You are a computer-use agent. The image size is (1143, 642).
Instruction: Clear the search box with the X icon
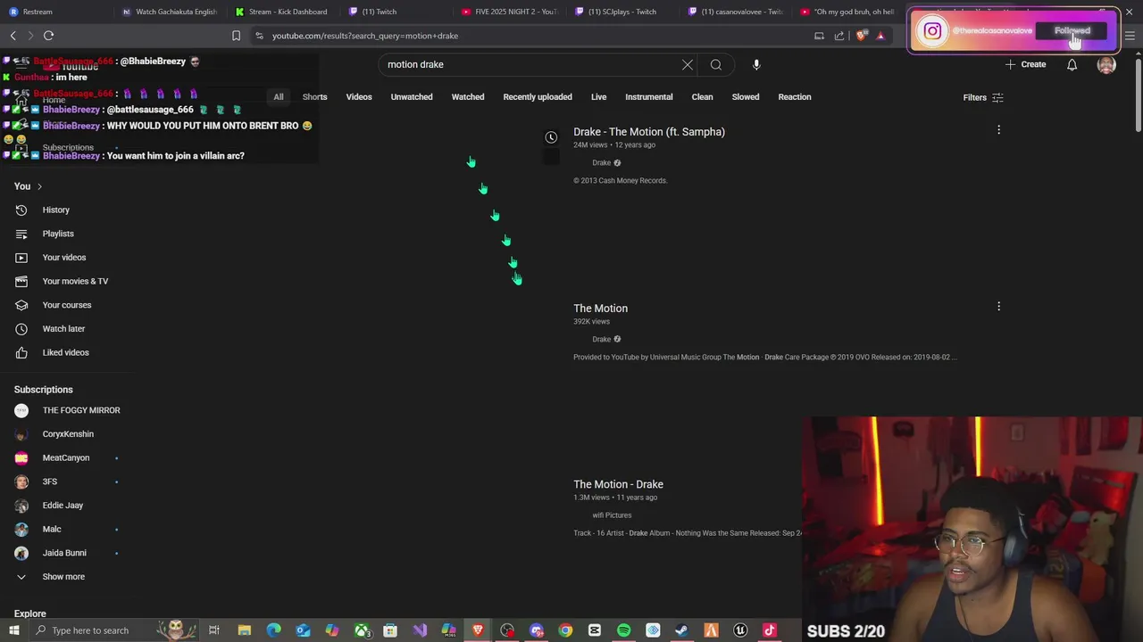click(688, 64)
